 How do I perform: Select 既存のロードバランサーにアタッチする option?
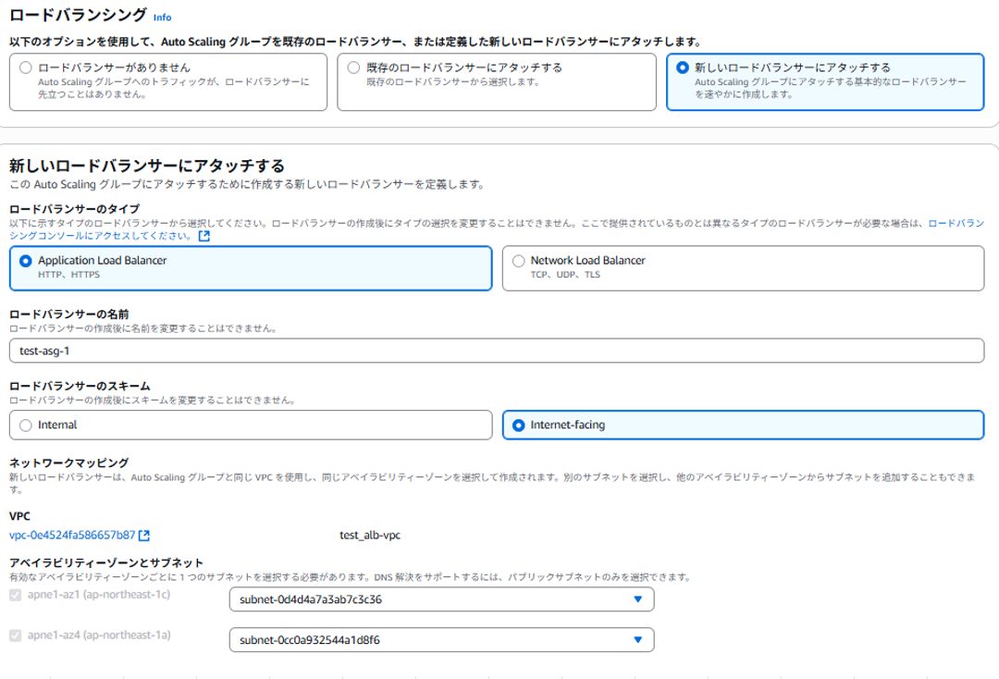(351, 67)
